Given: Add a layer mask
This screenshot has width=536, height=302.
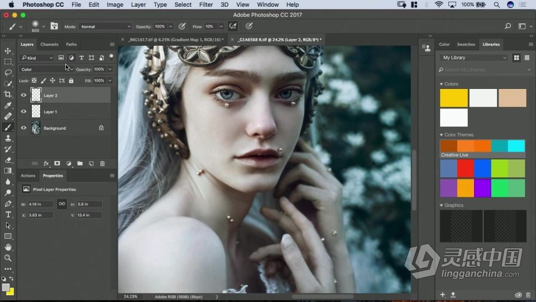Looking at the screenshot, I should point(57,164).
